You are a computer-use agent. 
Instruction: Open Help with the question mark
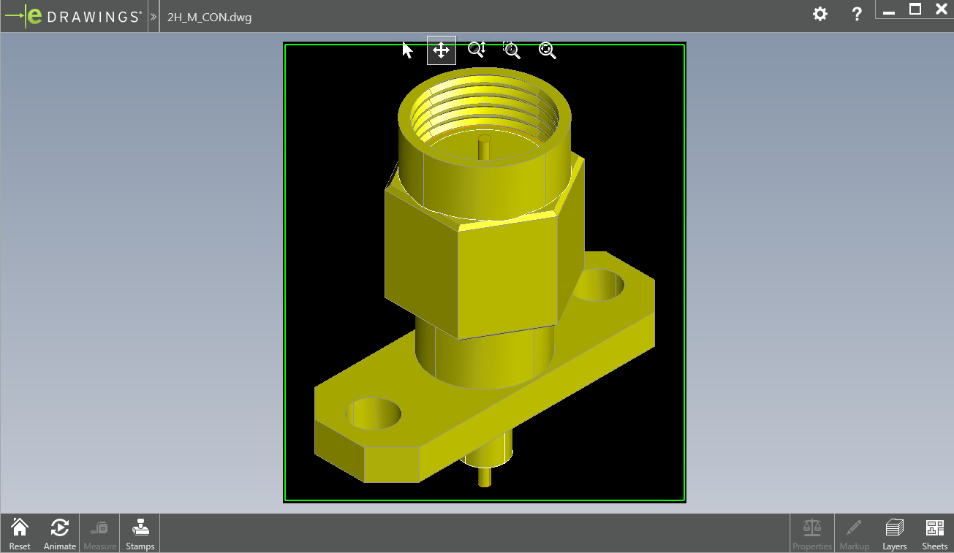click(x=857, y=14)
